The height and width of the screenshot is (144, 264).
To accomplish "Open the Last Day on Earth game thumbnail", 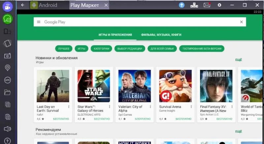I will coord(53,86).
